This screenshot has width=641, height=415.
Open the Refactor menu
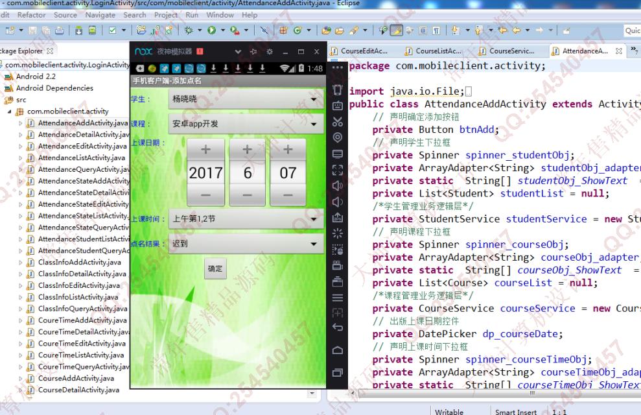[x=32, y=15]
